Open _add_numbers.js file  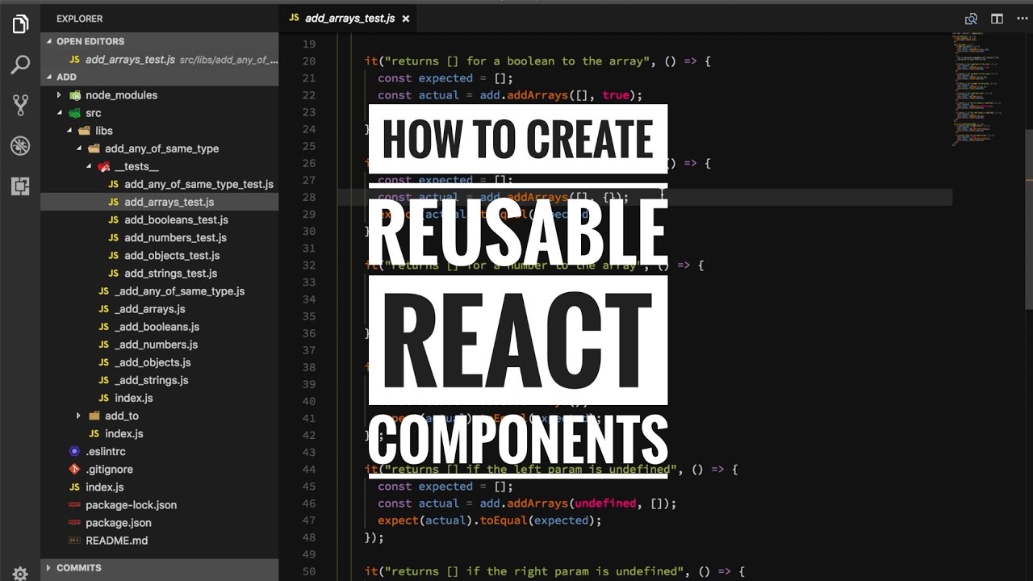tap(160, 345)
